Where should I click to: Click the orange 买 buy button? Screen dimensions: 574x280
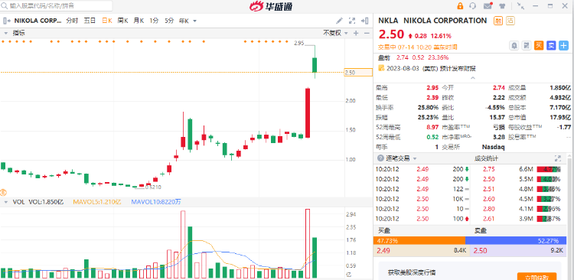[539, 46]
